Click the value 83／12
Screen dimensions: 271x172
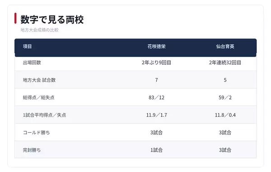point(156,97)
